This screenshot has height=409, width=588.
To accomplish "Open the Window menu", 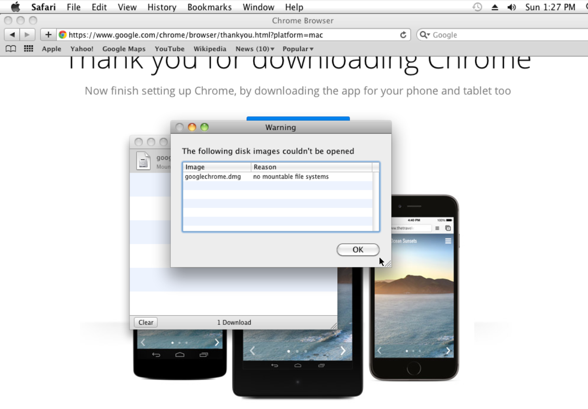I will [258, 7].
